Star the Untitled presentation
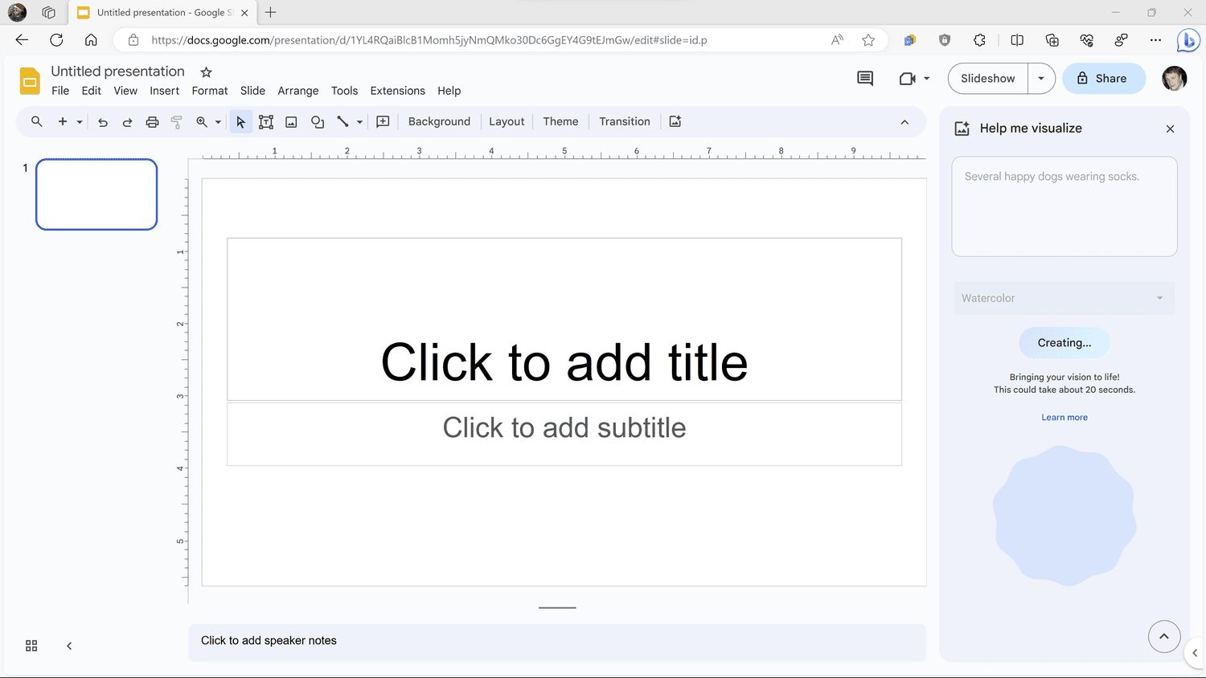This screenshot has width=1206, height=678. pyautogui.click(x=206, y=72)
